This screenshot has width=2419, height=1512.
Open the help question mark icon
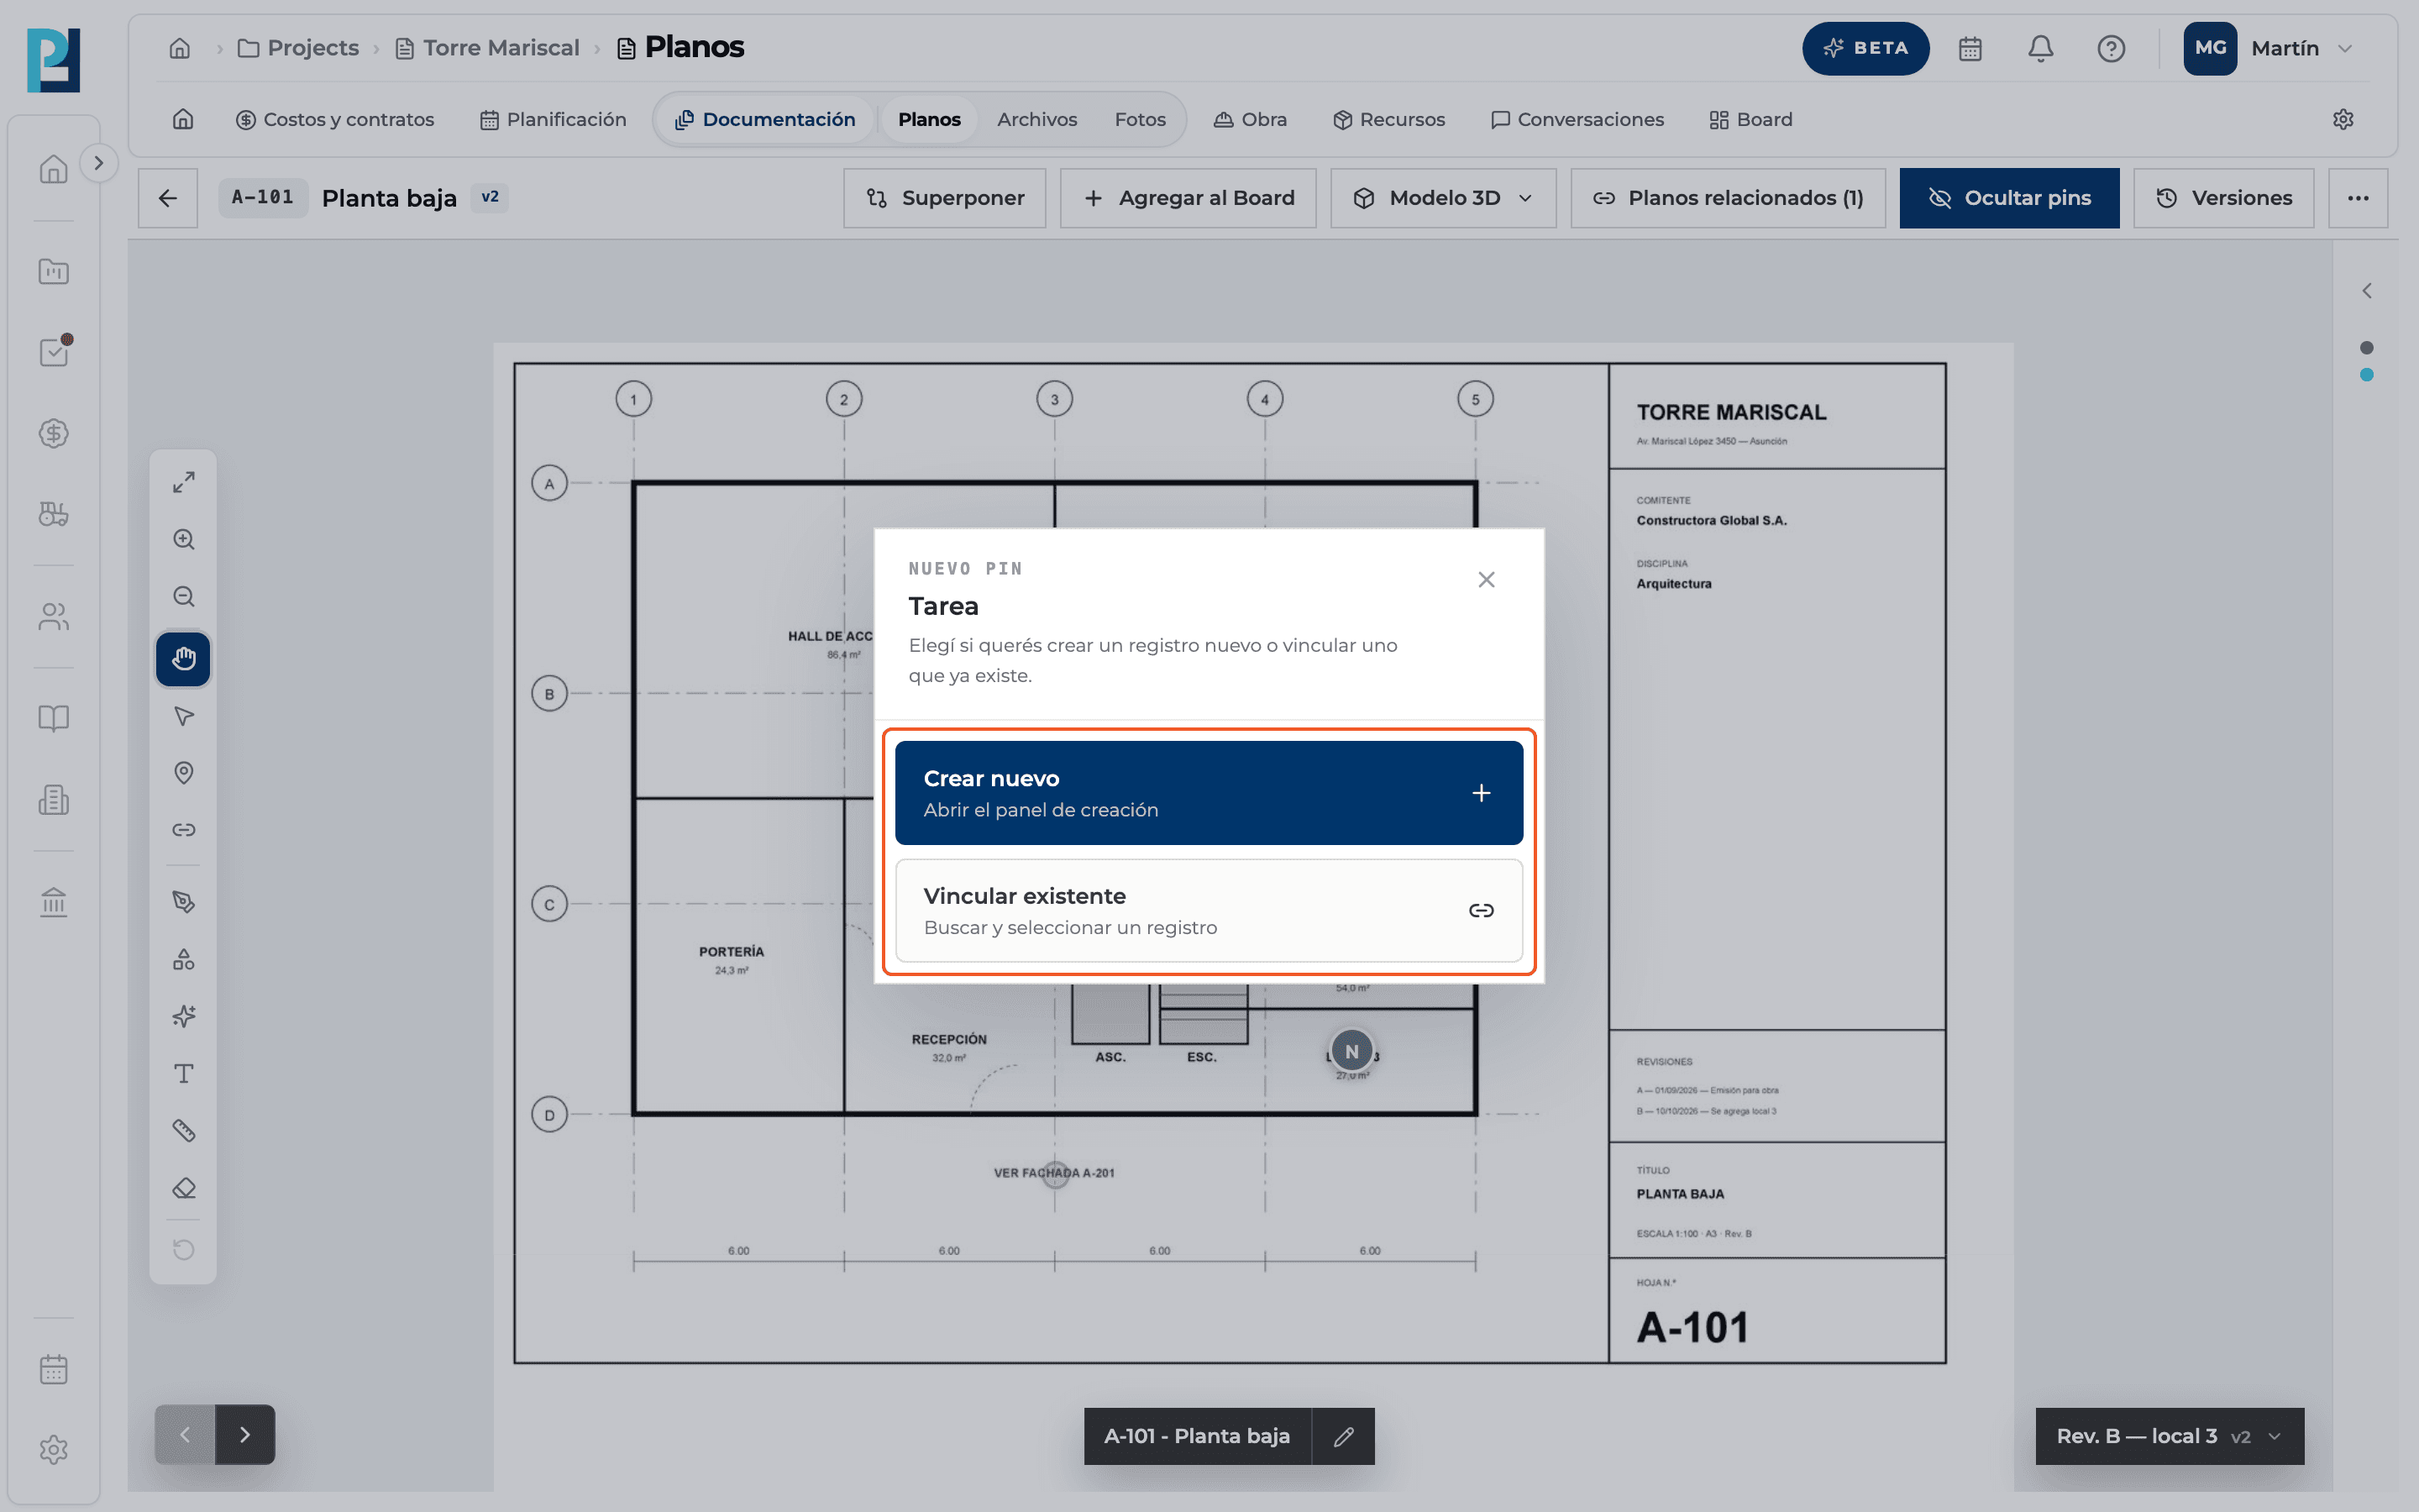click(x=2110, y=48)
